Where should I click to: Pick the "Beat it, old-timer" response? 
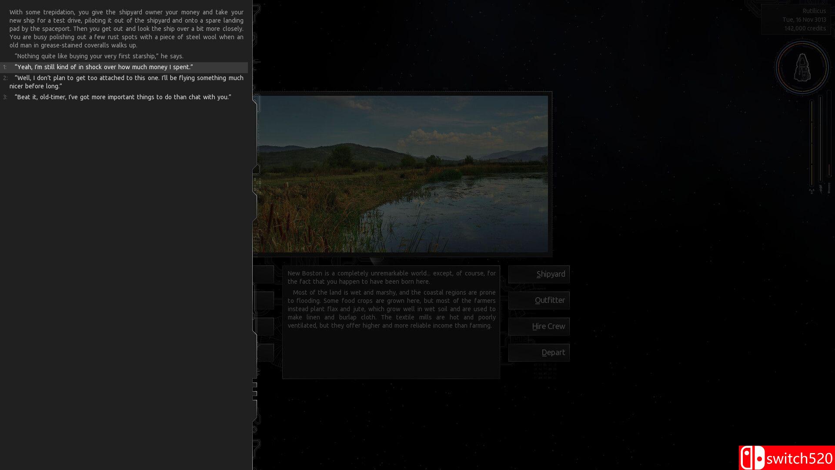point(123,97)
